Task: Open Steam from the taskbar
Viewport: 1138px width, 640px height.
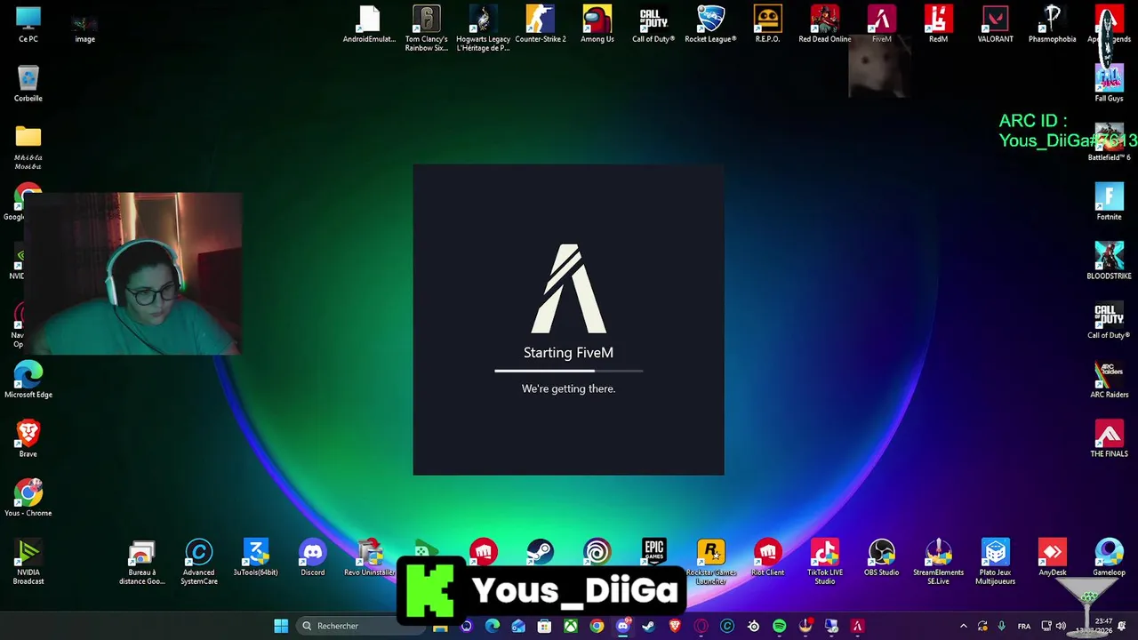Action: (x=649, y=626)
